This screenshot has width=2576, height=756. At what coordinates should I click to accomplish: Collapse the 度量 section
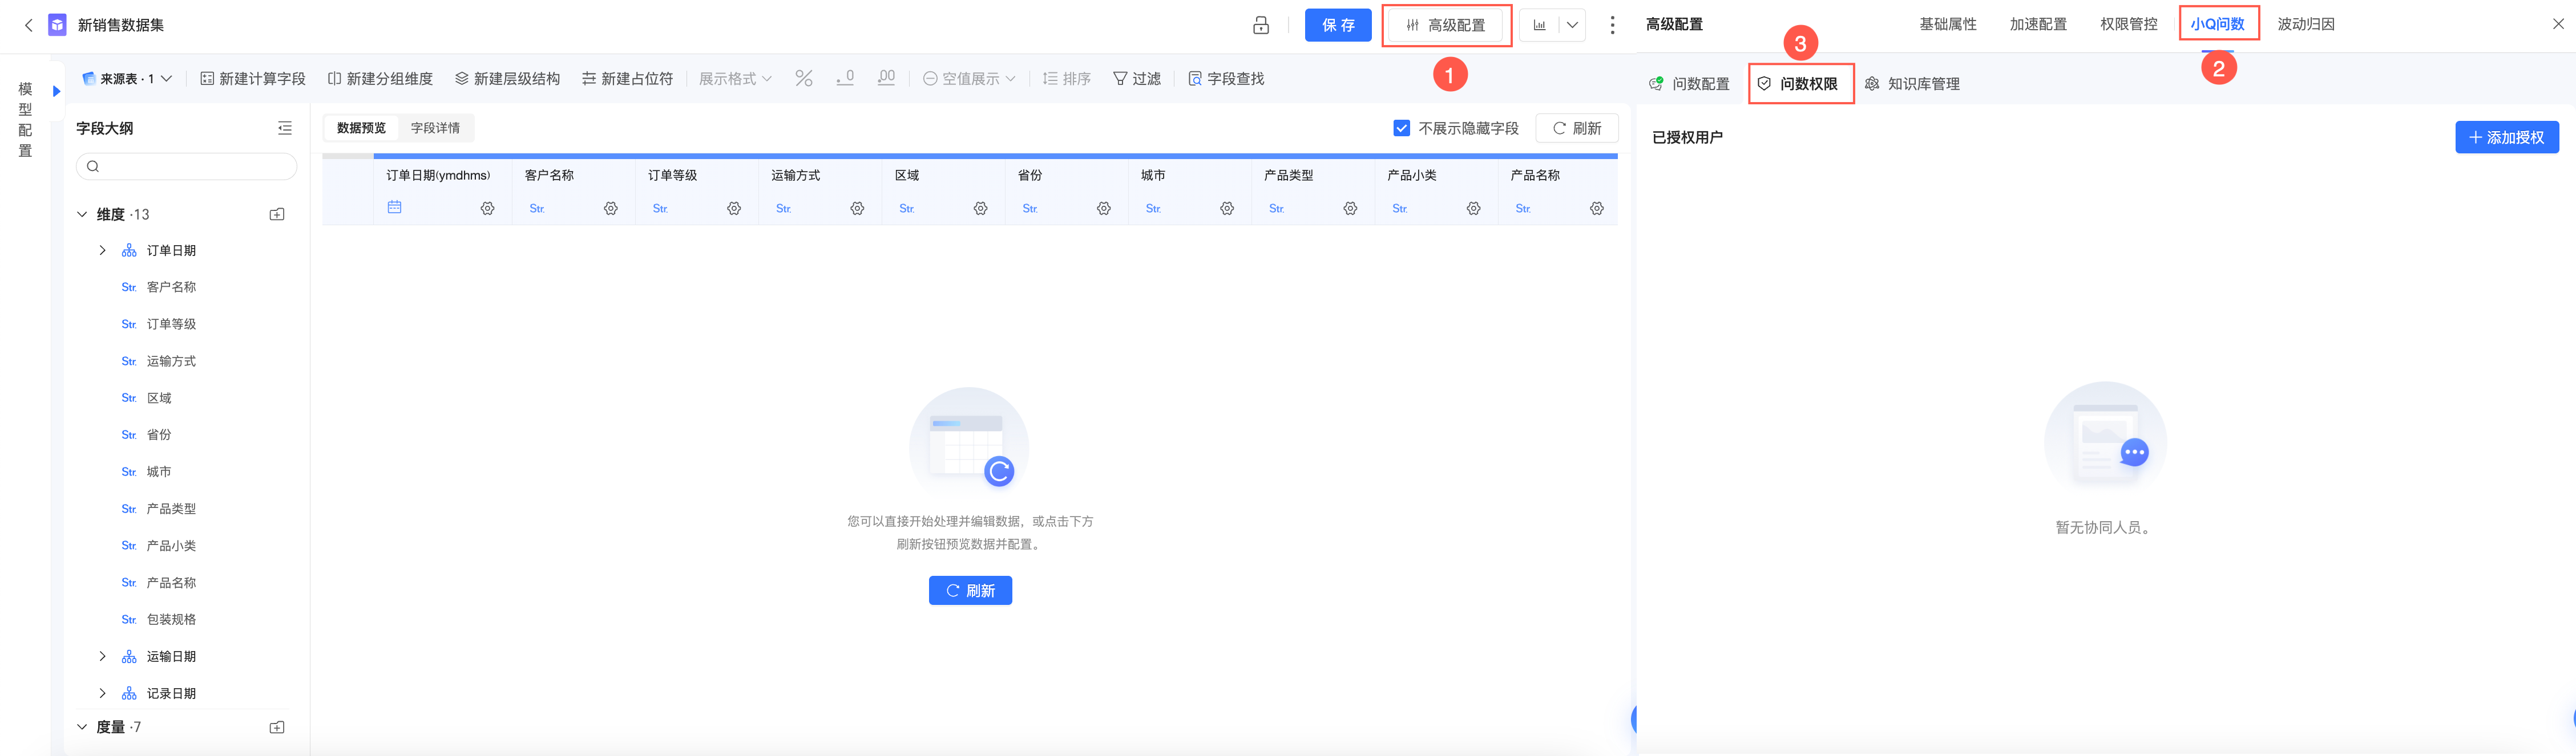point(82,727)
